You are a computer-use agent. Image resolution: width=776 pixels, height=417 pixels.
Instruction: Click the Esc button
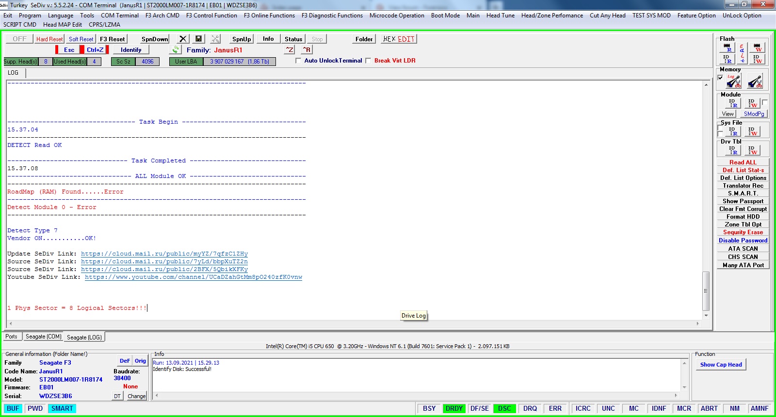pos(69,49)
